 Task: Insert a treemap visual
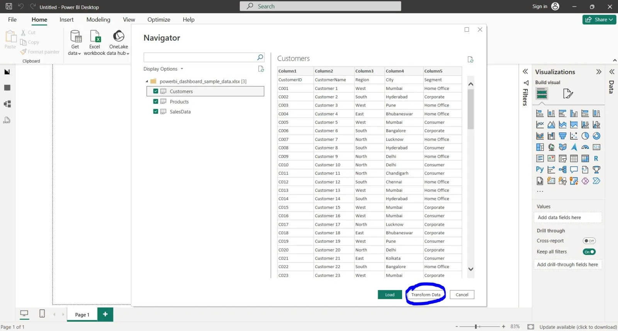(x=540, y=147)
